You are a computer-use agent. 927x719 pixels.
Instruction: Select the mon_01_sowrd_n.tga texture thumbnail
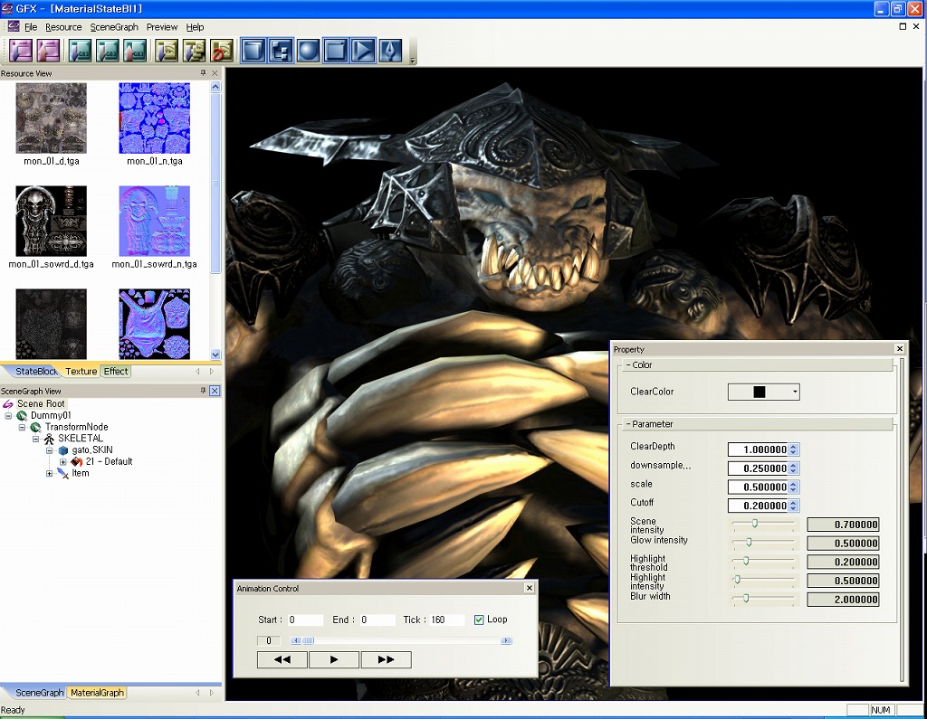click(x=154, y=222)
